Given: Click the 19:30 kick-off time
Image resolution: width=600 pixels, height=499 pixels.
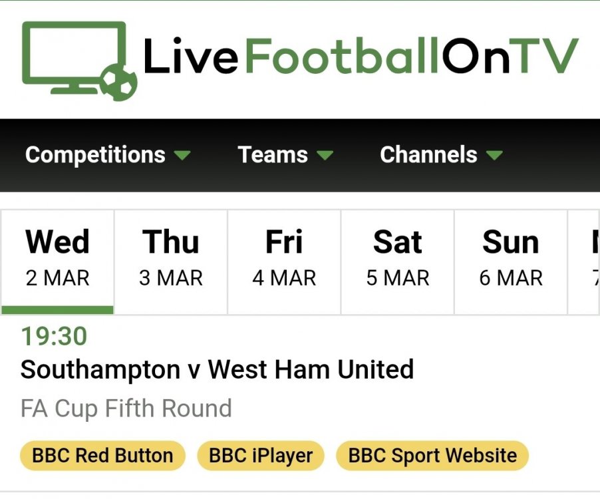Looking at the screenshot, I should 54,337.
